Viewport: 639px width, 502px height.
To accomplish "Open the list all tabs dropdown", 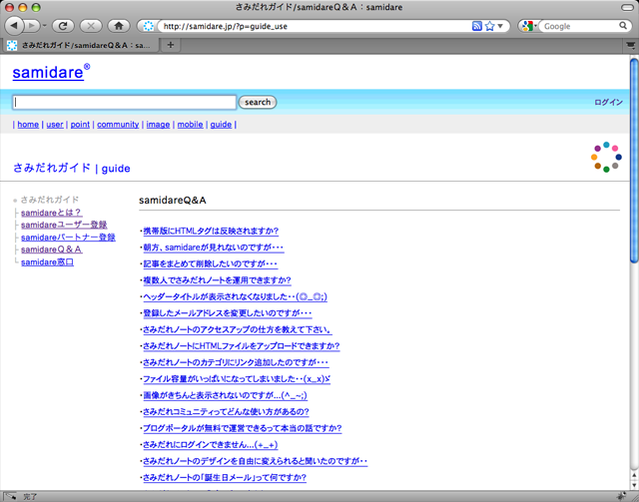I will (x=631, y=45).
